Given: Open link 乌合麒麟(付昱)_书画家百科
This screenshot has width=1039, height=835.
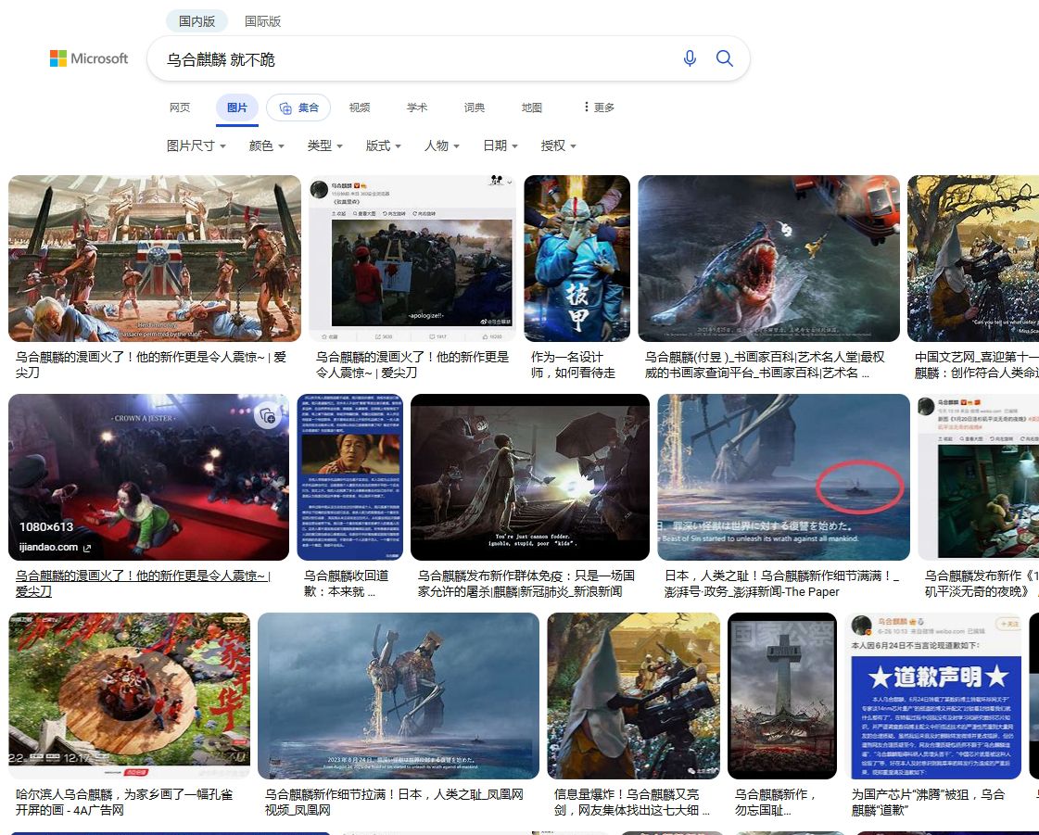Looking at the screenshot, I should click(x=765, y=365).
